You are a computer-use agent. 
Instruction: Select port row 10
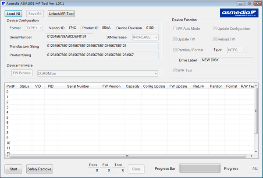tap(129, 143)
